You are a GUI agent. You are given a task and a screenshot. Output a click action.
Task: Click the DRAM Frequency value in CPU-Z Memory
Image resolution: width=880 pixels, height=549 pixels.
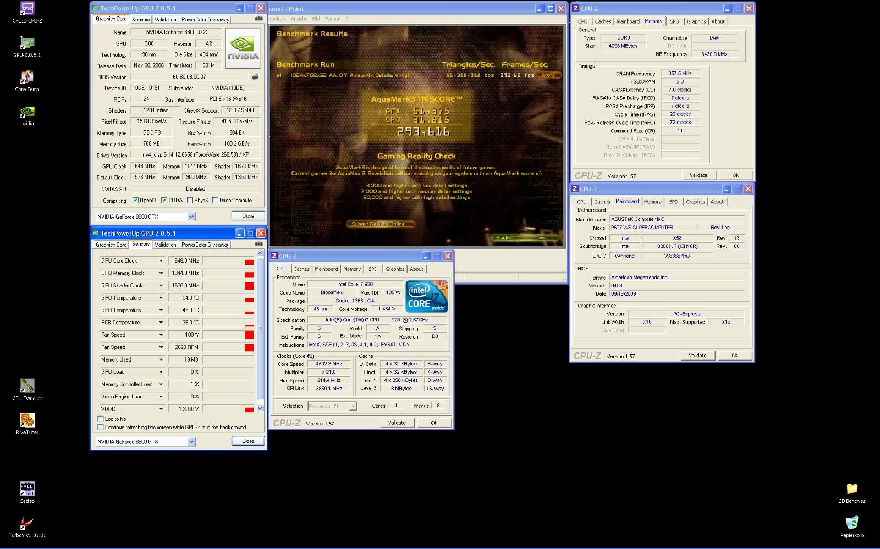680,73
